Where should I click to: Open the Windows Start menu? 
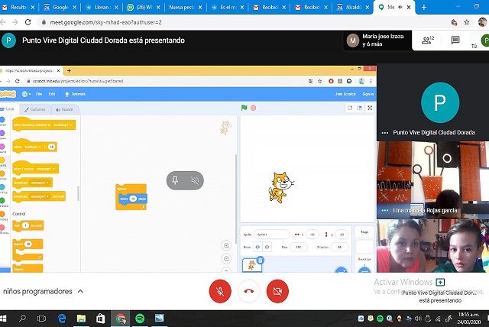[x=3, y=319]
